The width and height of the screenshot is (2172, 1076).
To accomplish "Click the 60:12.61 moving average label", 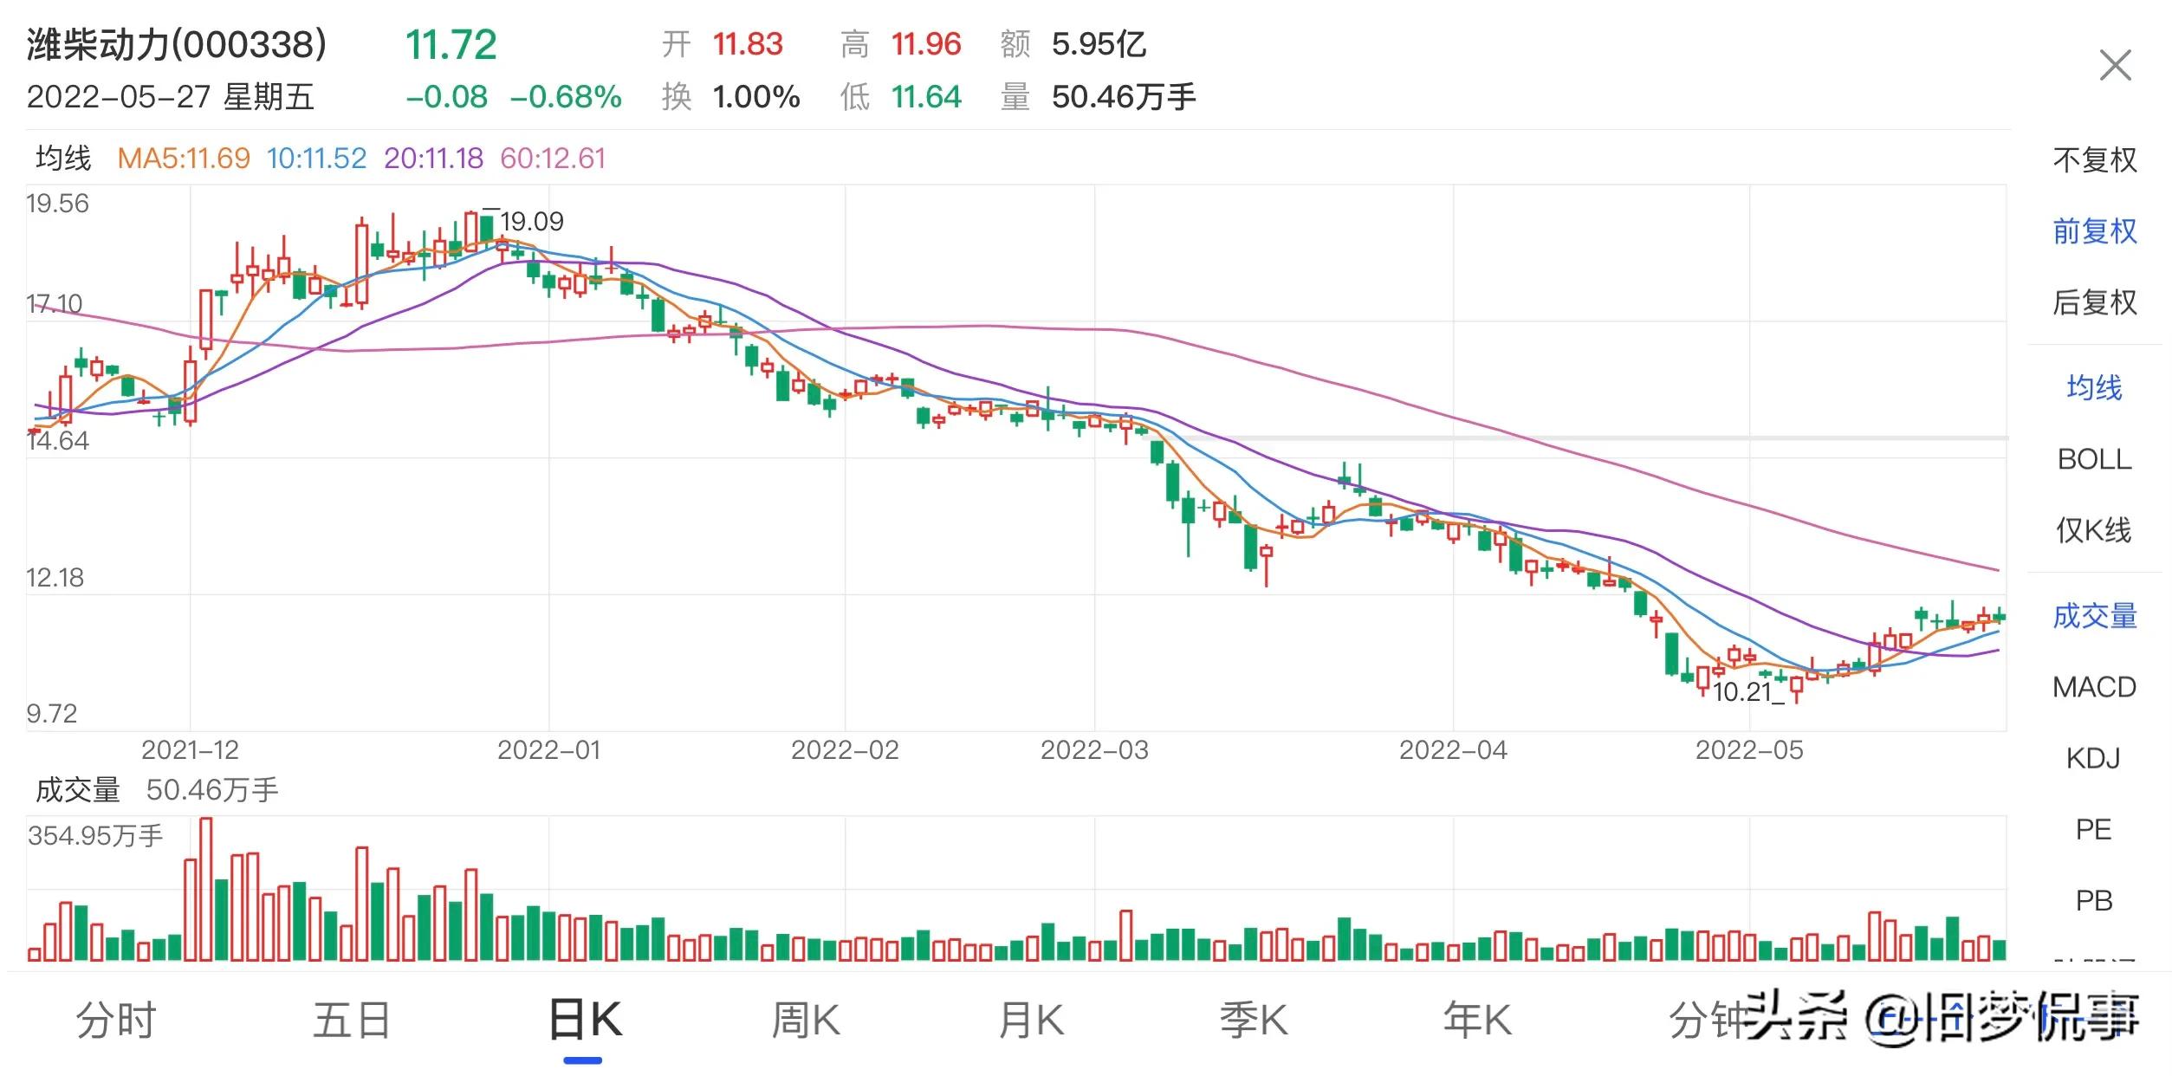I will pos(553,158).
